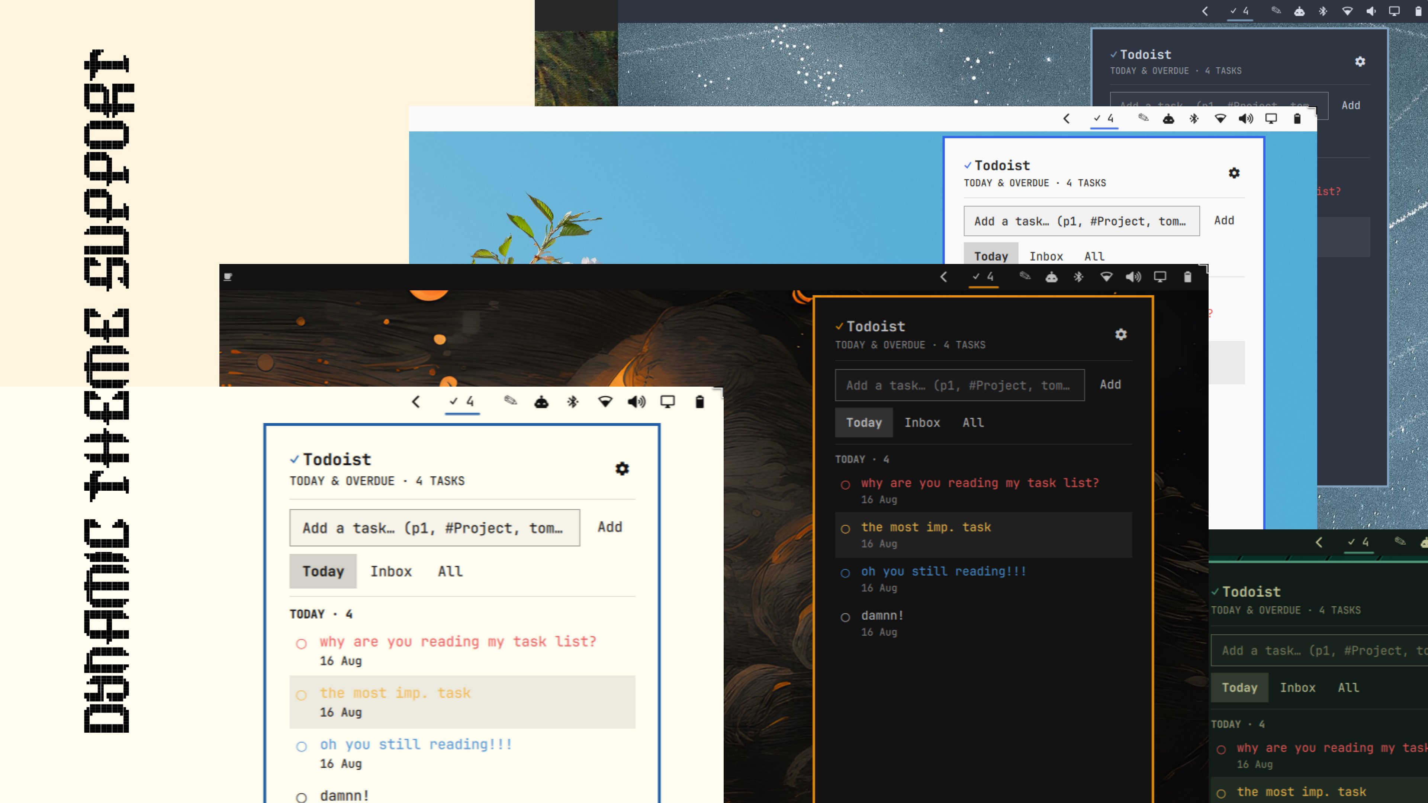Click left chevron in black top bar
Screen dimensions: 1428x803
click(944, 277)
